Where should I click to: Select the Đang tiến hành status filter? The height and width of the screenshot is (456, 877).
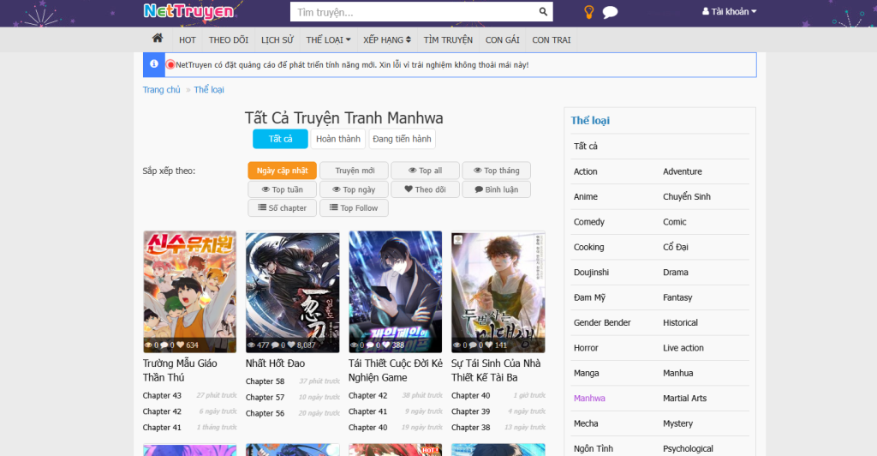pyautogui.click(x=402, y=139)
